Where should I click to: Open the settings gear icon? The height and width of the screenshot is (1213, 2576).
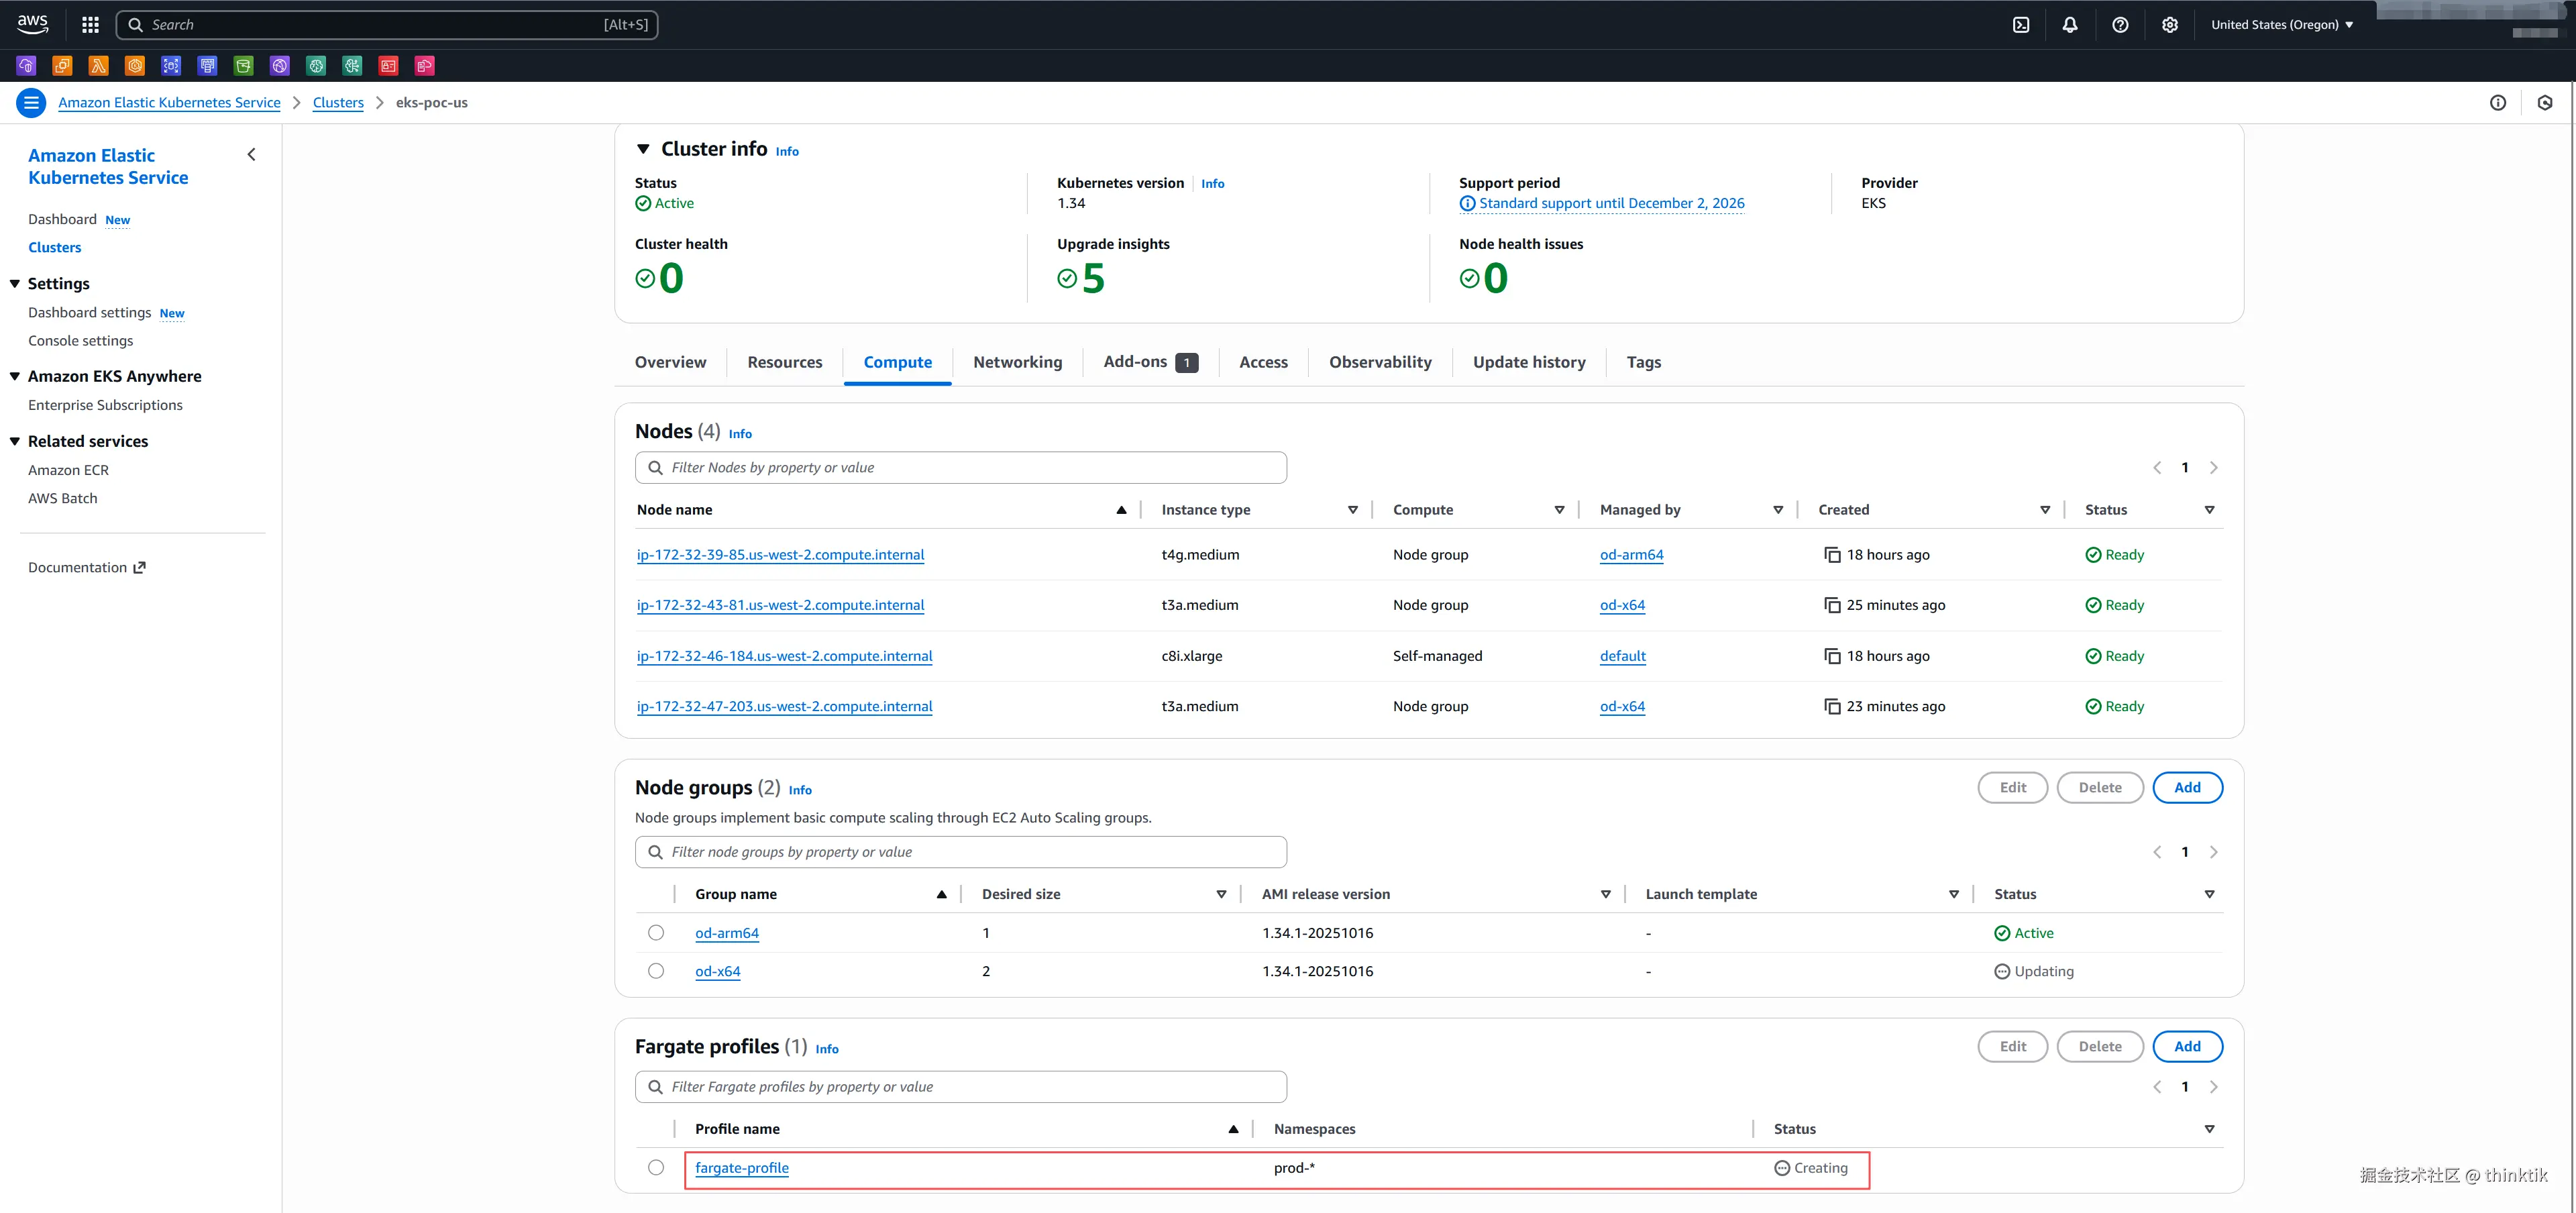tap(2169, 25)
